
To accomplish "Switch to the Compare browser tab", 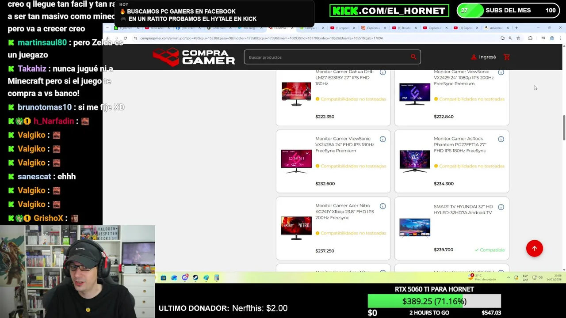I will coord(312,28).
